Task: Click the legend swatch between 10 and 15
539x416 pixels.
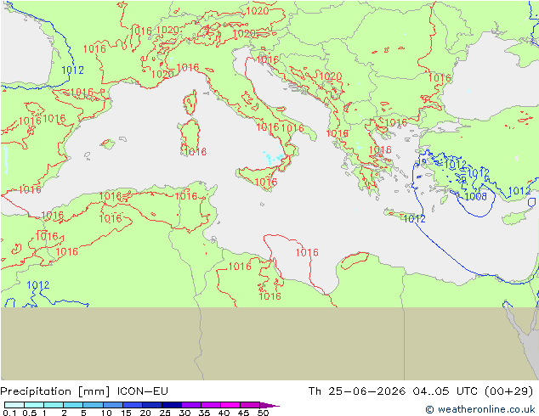Action: tap(112, 405)
